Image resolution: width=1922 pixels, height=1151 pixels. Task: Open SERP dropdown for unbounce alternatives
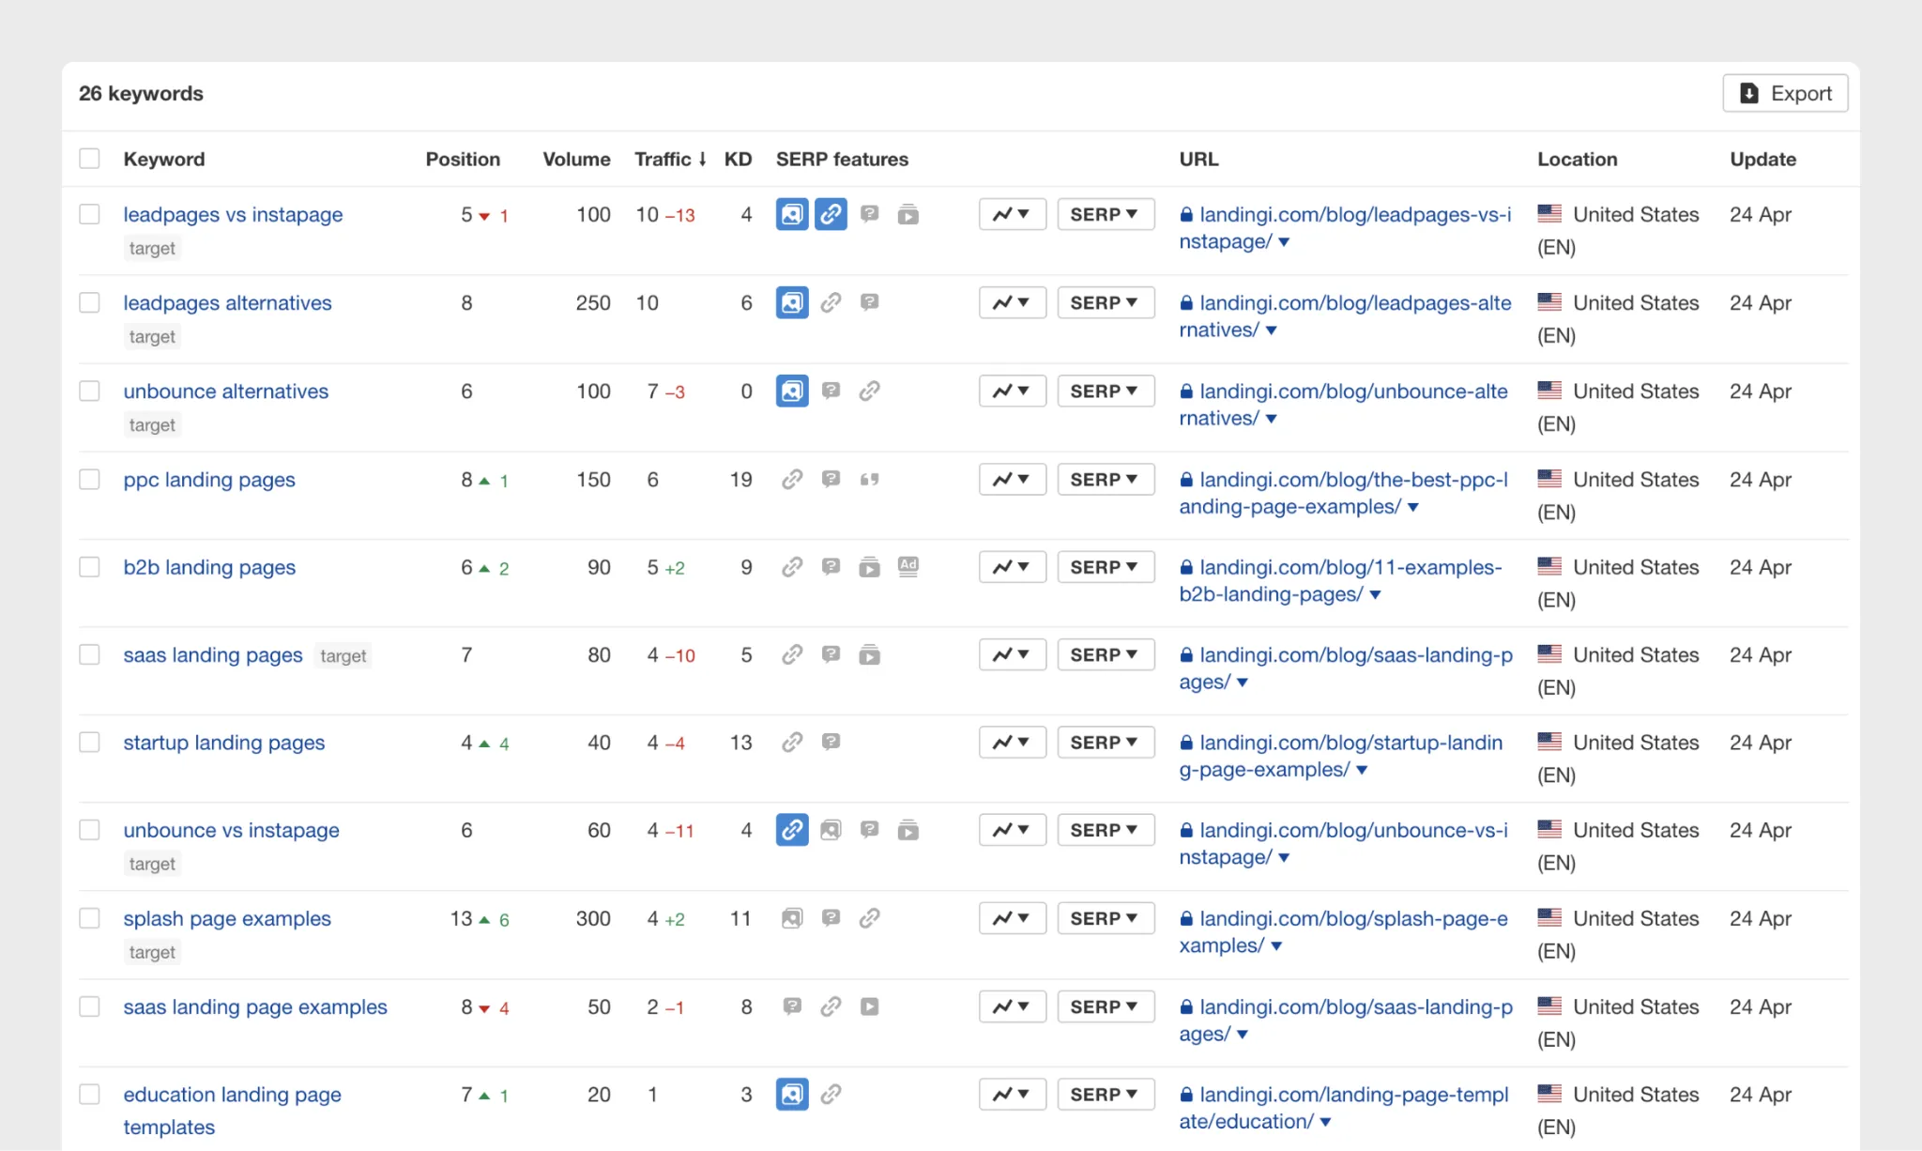(x=1105, y=391)
